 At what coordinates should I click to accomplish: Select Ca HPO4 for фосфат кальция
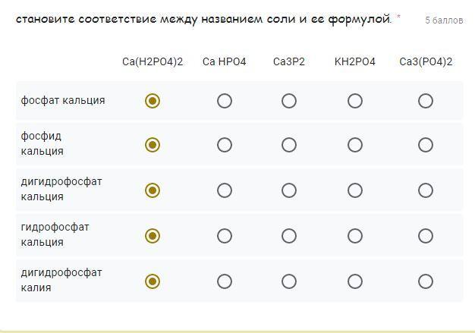(225, 101)
